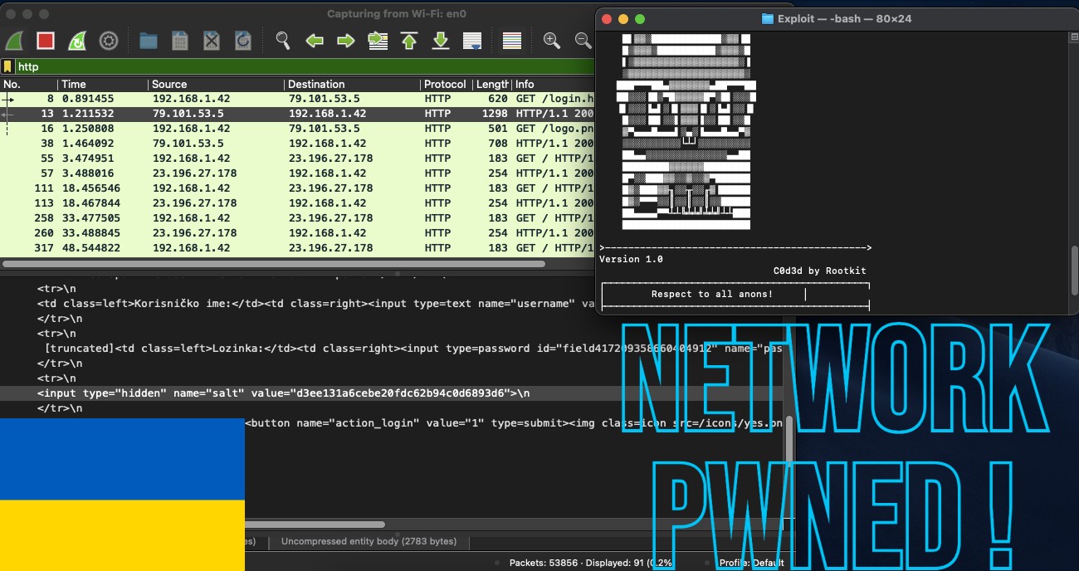Start a new capture with the shark fin icon
The height and width of the screenshot is (571, 1079).
16,40
